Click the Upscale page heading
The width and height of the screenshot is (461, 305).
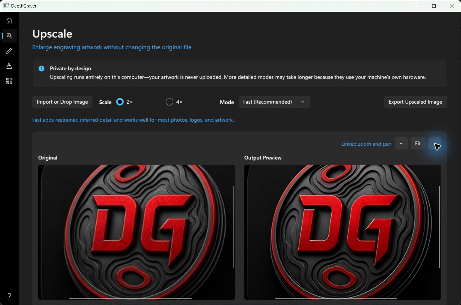tap(52, 34)
